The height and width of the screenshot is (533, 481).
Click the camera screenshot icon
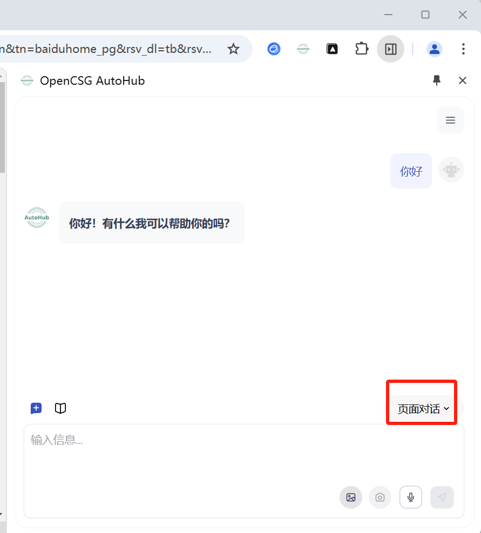[380, 497]
